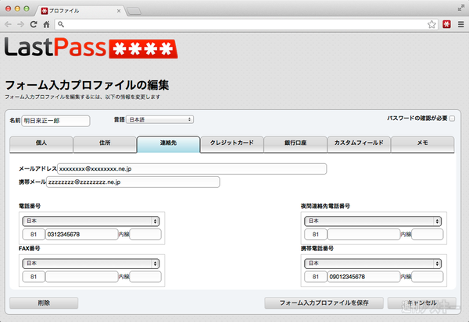Open the LastPass extension icon in toolbar
469x322 pixels.
pos(447,24)
